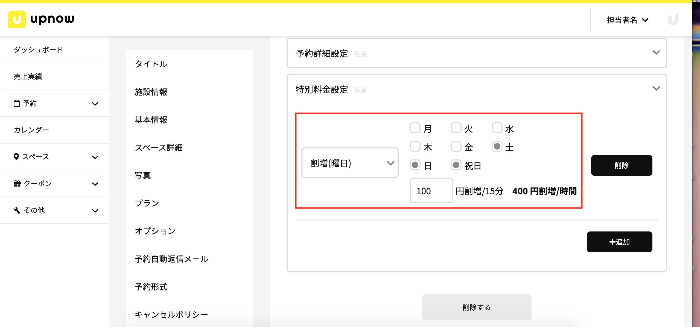Jump to the 予約自動返信メール section
The width and height of the screenshot is (700, 327).
tap(171, 259)
